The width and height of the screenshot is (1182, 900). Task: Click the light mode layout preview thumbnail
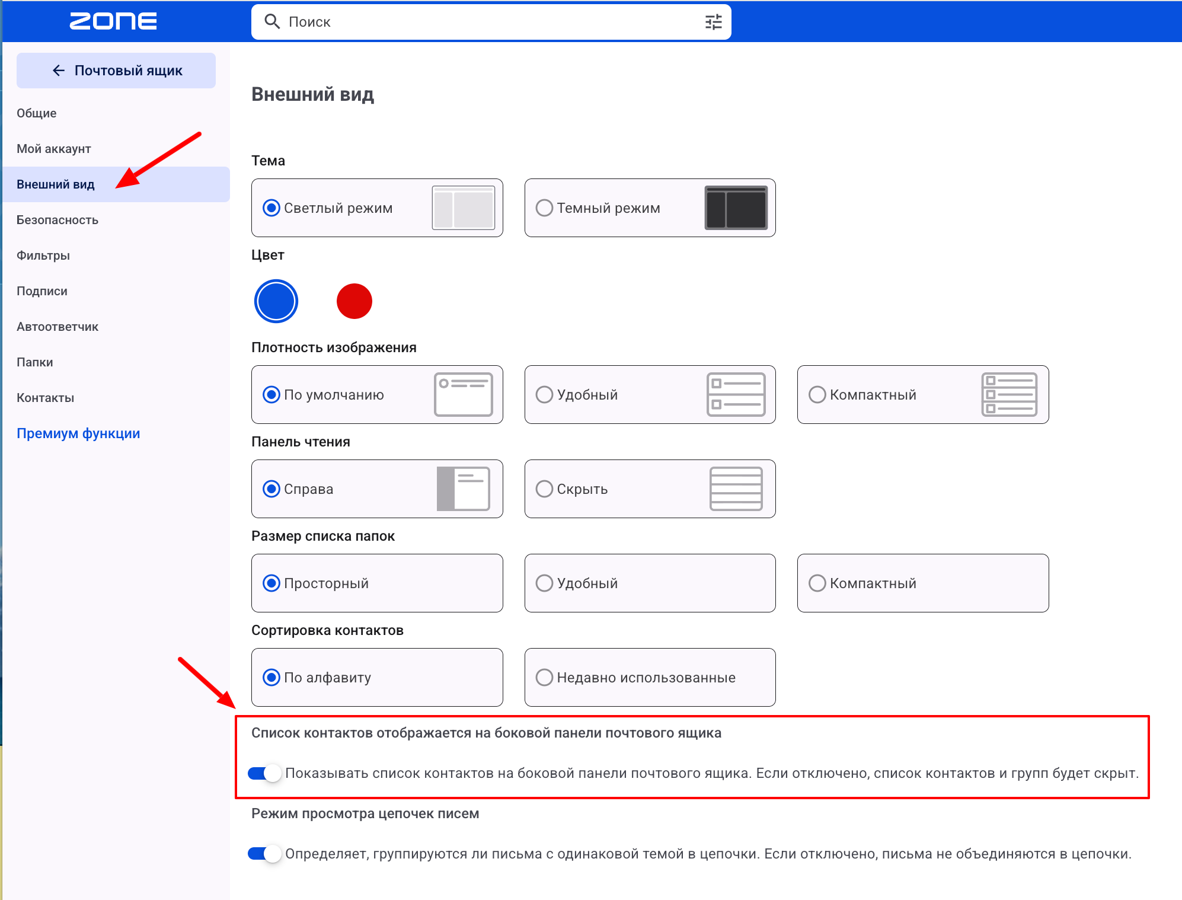coord(464,208)
